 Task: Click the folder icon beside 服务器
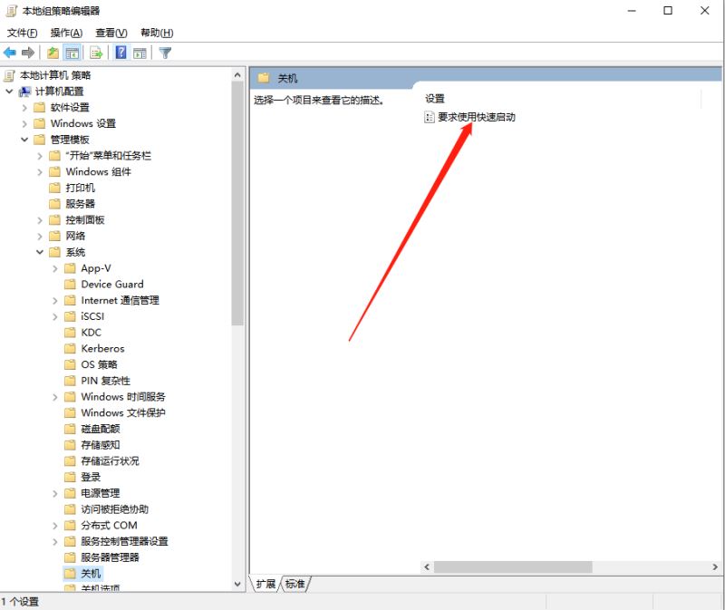[55, 204]
